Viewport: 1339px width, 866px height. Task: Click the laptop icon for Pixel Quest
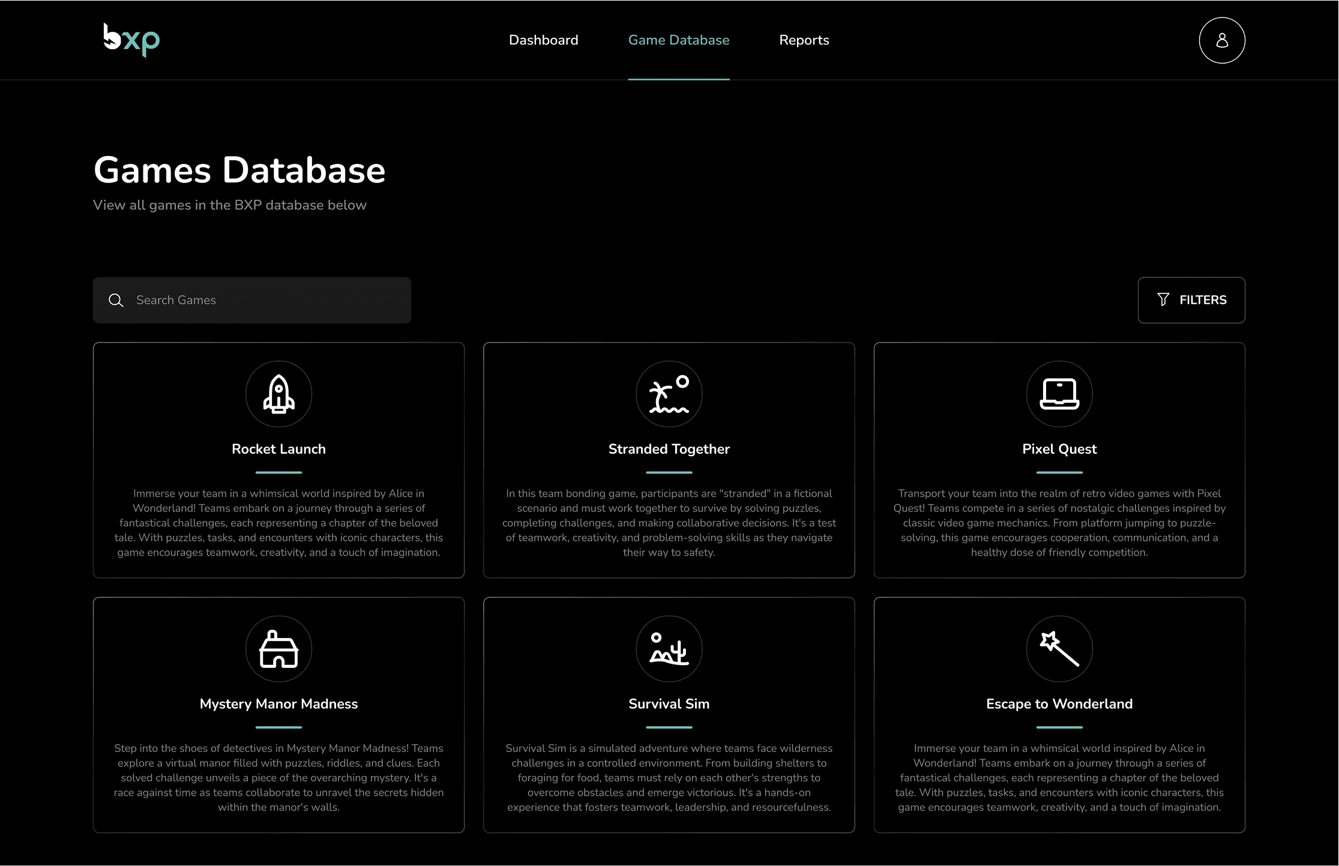coord(1059,394)
